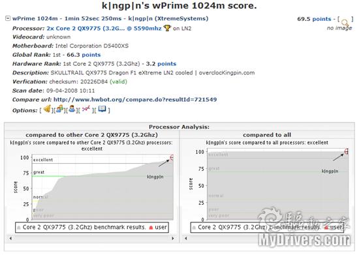
Task: Click the gold trophy icon beside processor
Action: (x=167, y=28)
